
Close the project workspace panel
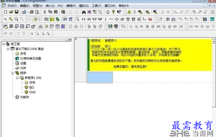pyautogui.click(x=70, y=40)
